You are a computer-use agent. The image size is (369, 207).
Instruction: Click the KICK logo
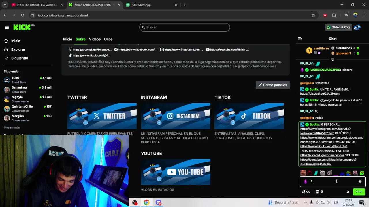click(24, 27)
